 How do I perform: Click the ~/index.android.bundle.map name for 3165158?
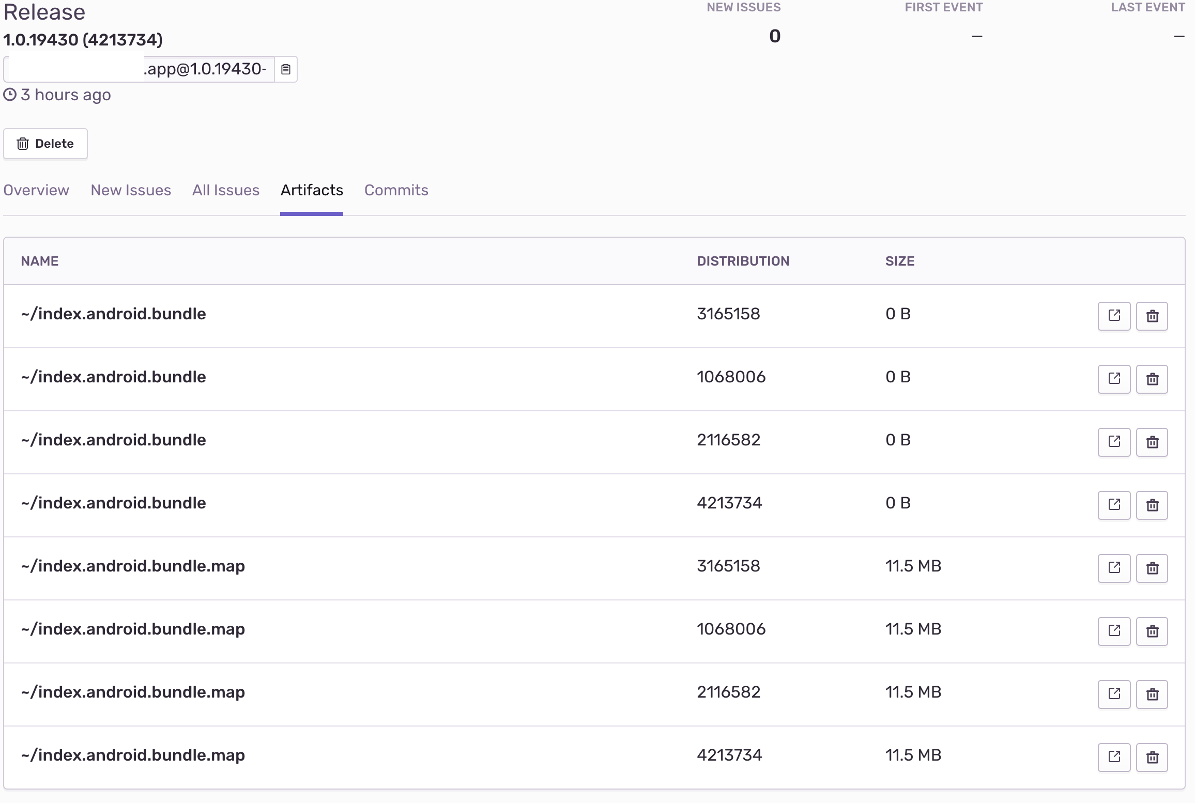pyautogui.click(x=133, y=566)
